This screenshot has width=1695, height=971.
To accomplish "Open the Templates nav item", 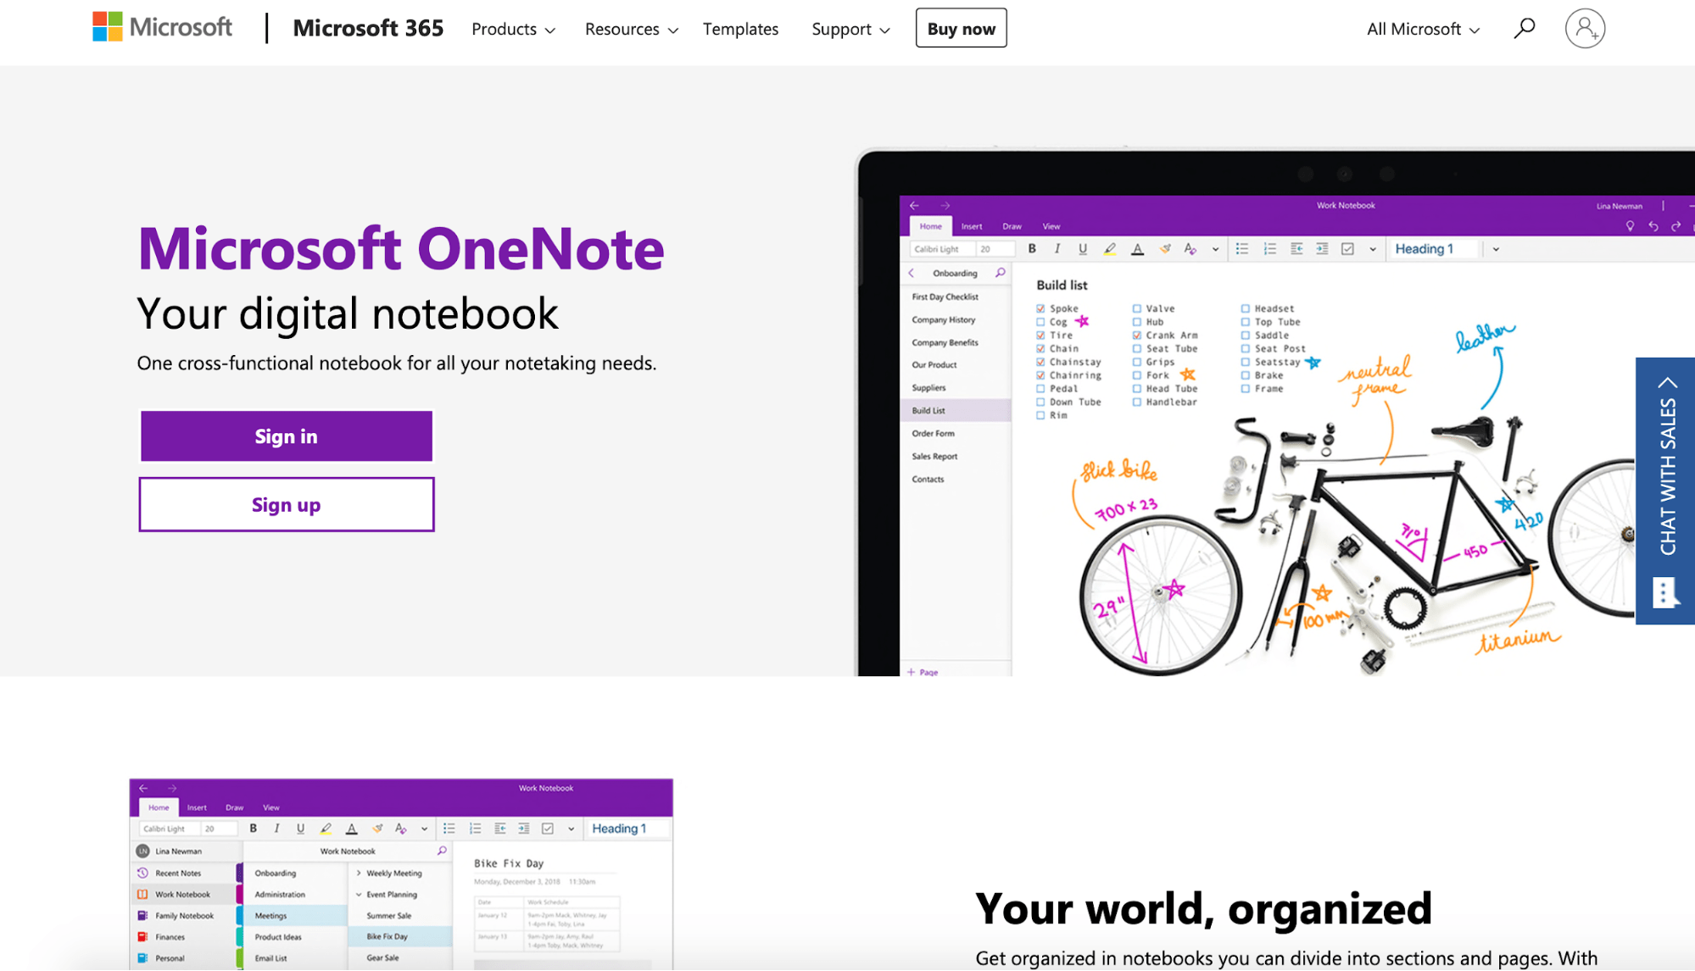I will click(x=740, y=29).
